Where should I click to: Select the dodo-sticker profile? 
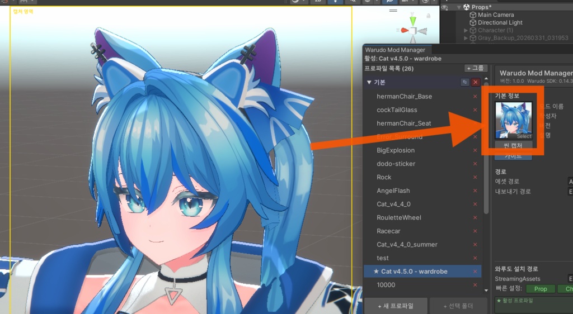point(422,164)
